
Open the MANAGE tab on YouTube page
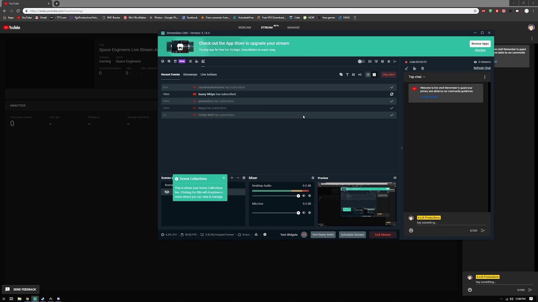click(293, 28)
